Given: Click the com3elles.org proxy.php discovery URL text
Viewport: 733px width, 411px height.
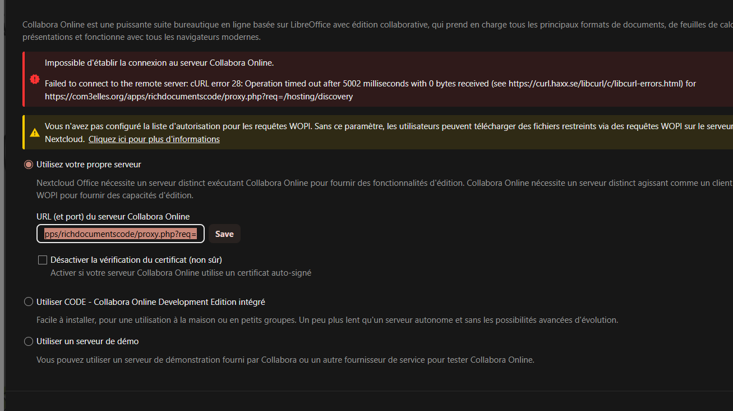Looking at the screenshot, I should pyautogui.click(x=199, y=97).
